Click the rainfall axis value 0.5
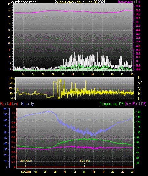Viewport: 148px width, 176px height. [x=13, y=142]
